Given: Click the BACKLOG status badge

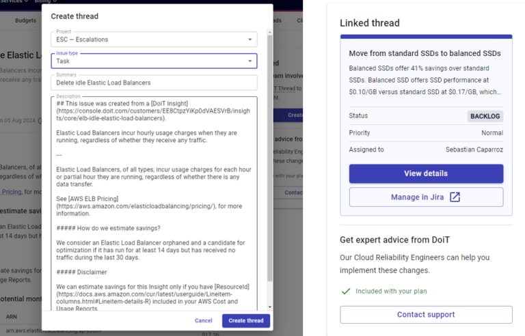Looking at the screenshot, I should [485, 116].
